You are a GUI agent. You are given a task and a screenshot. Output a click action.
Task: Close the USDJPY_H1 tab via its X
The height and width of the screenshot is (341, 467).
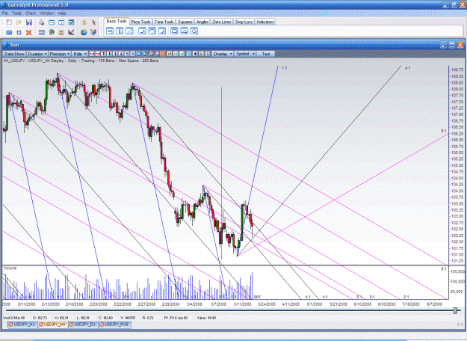coord(10,325)
